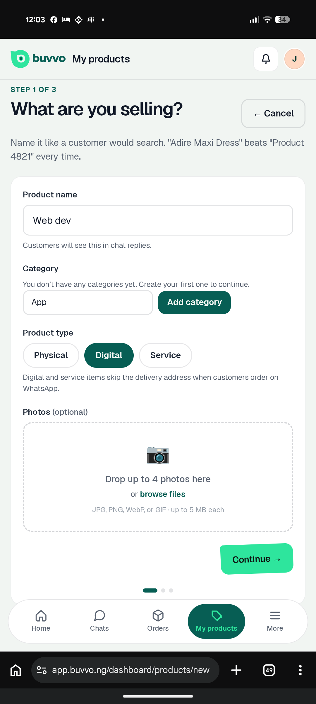Image resolution: width=316 pixels, height=704 pixels.
Task: Open the browser three-dot overflow menu
Action: [x=300, y=670]
